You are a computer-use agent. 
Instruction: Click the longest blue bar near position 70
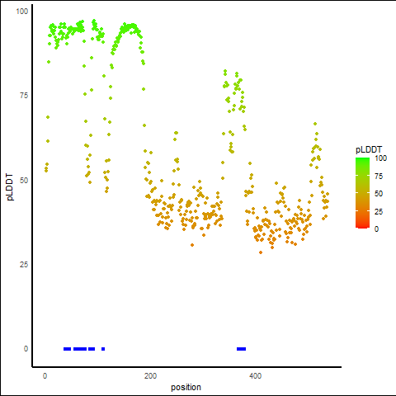click(x=80, y=349)
